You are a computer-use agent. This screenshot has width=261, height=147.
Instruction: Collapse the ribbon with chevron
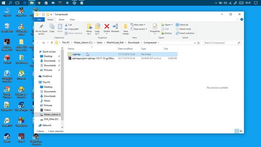(237, 20)
